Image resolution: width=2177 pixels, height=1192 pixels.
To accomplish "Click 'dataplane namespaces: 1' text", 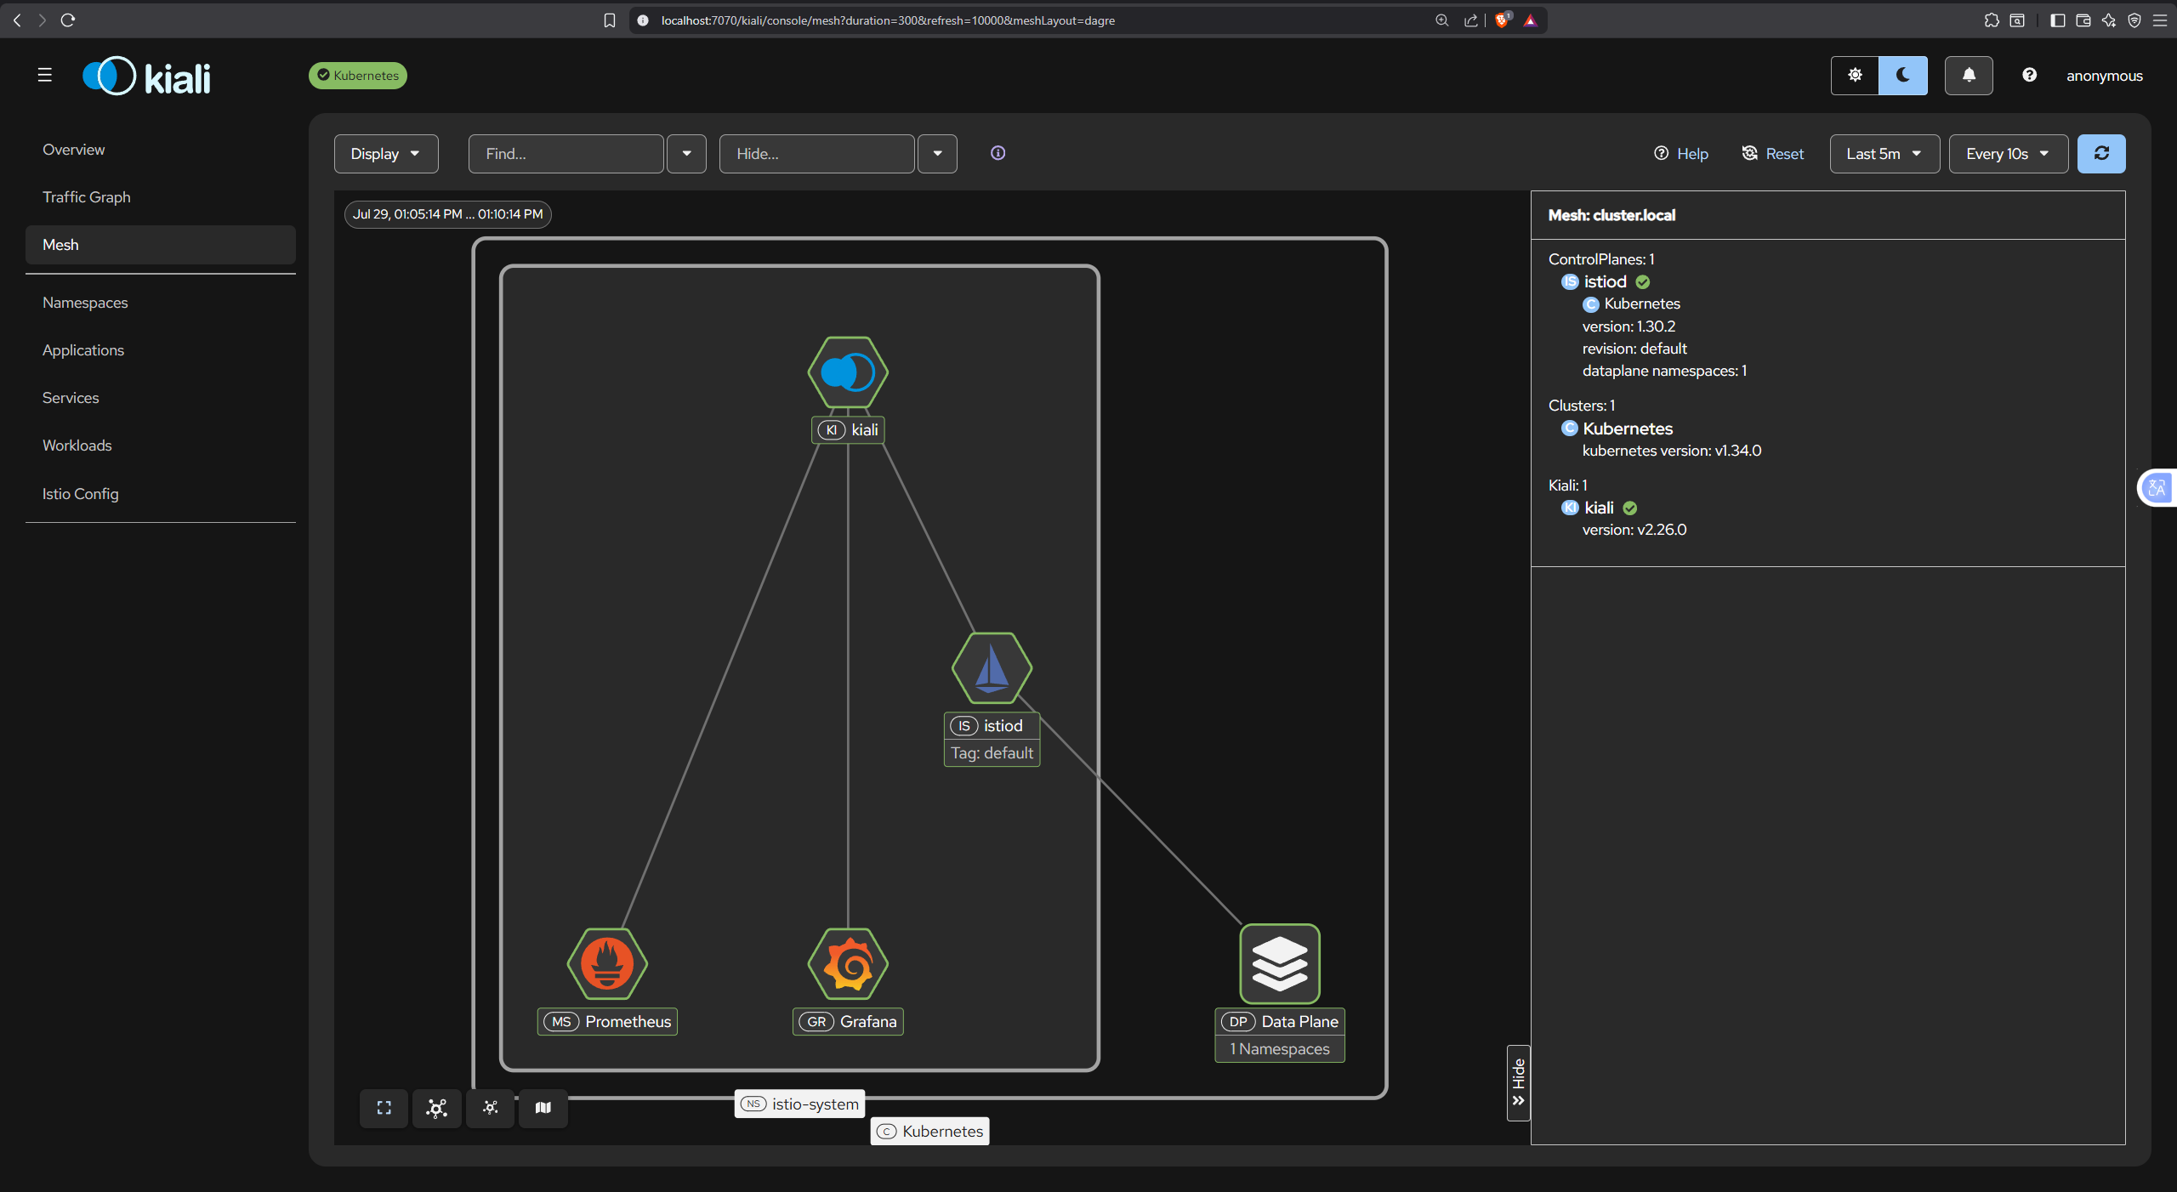I will (x=1664, y=371).
